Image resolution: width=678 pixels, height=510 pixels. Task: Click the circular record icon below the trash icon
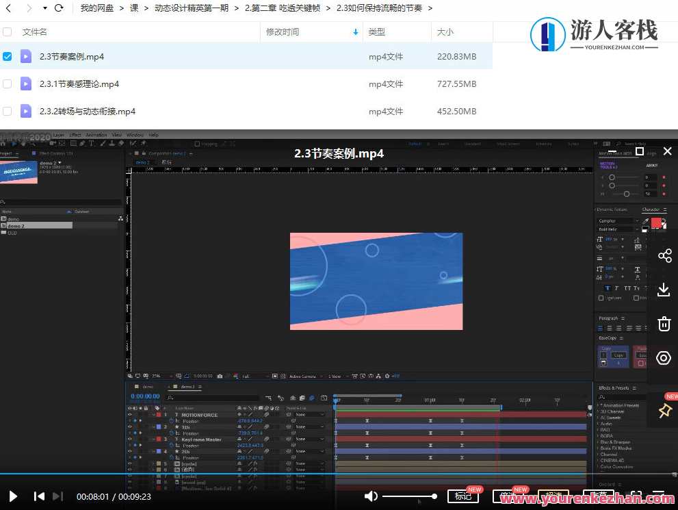(x=663, y=358)
